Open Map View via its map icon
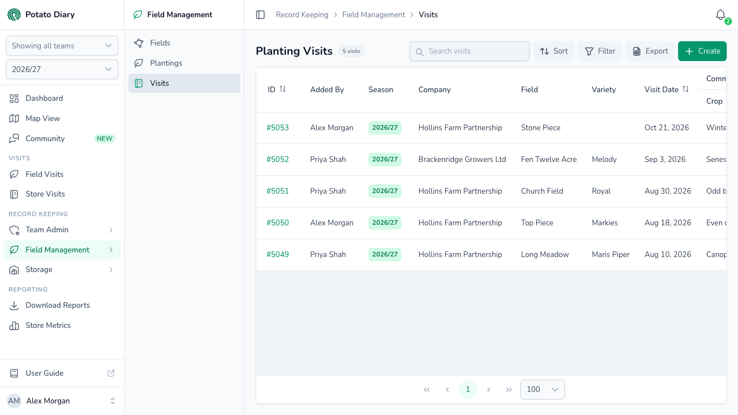 pos(14,118)
